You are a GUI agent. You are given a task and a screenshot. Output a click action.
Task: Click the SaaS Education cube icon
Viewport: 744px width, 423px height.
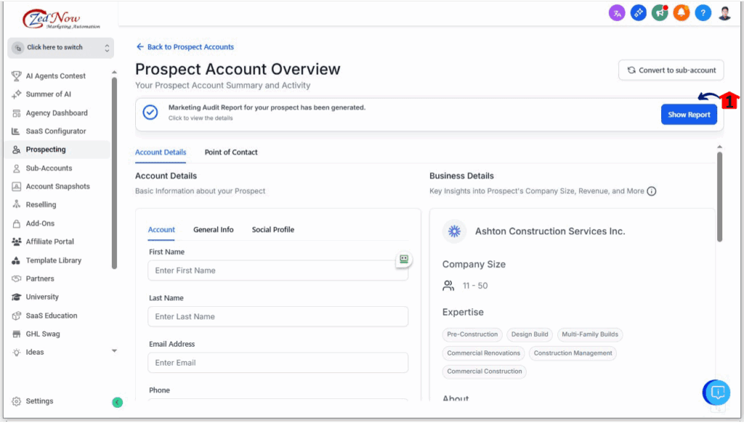16,316
